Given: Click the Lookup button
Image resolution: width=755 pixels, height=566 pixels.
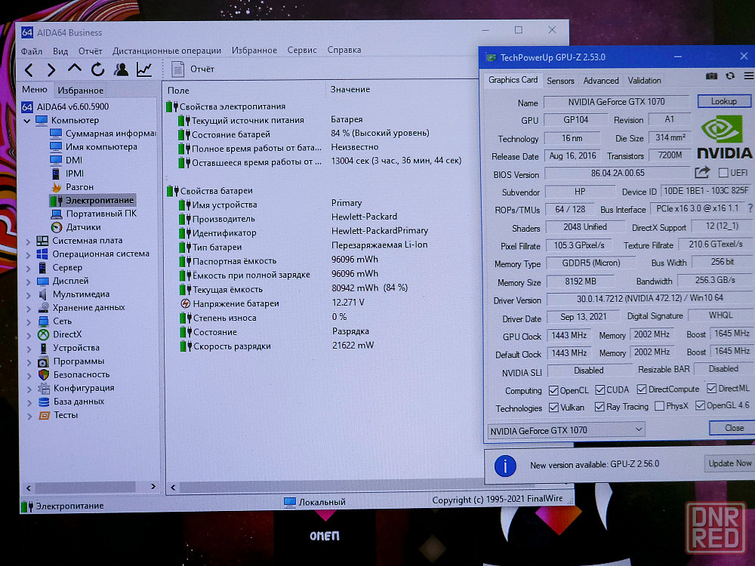Looking at the screenshot, I should tap(724, 101).
